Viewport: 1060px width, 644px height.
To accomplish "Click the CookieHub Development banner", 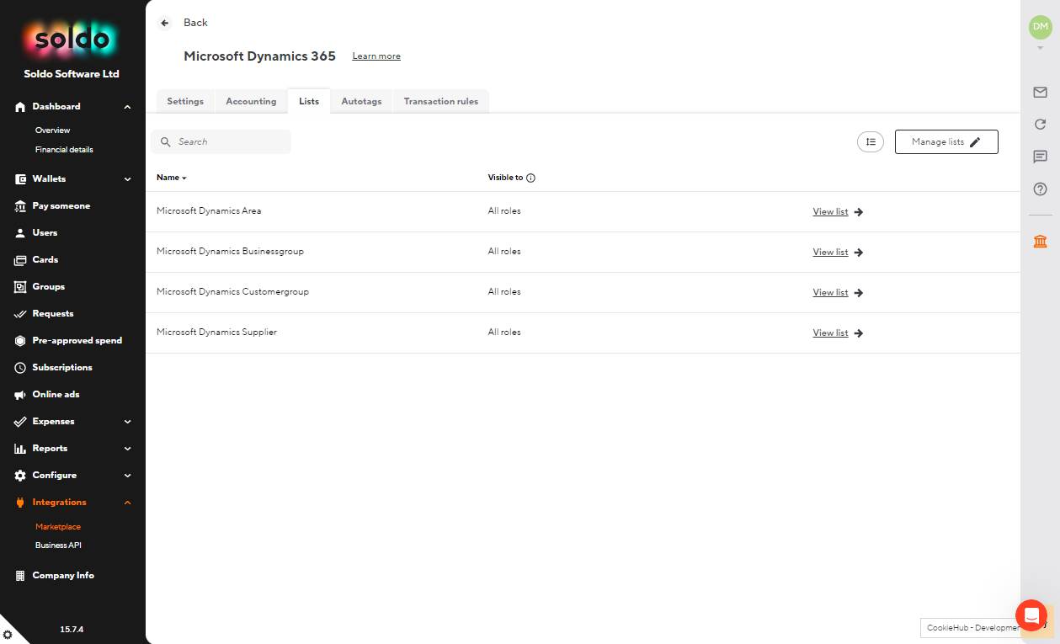I will [x=971, y=628].
